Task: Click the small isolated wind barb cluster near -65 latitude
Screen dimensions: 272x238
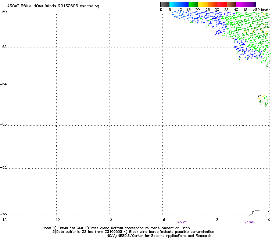Action: (x=263, y=101)
